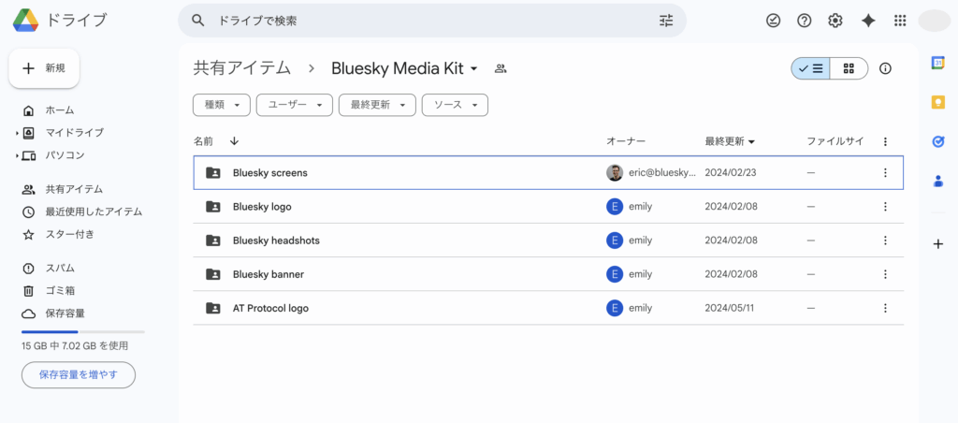Image resolution: width=958 pixels, height=423 pixels.
Task: Open more actions for Bluesky banner
Action: tap(885, 274)
